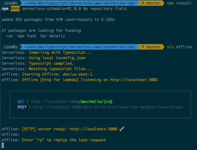Click 'Using local tsconfig.json' message
The image size is (197, 150).
click(x=57, y=58)
